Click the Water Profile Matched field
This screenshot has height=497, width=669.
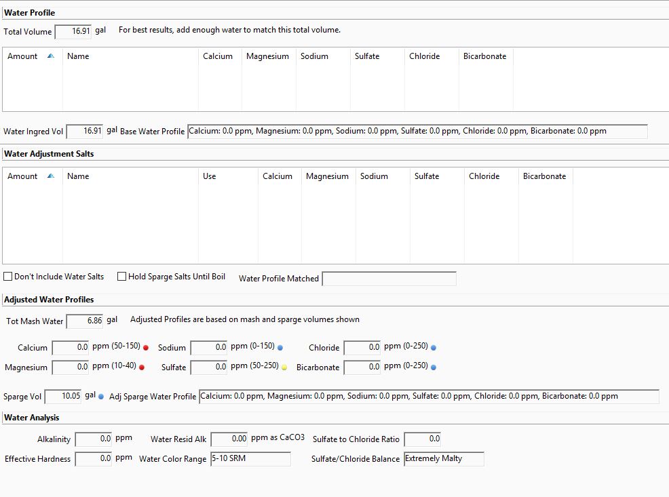389,279
